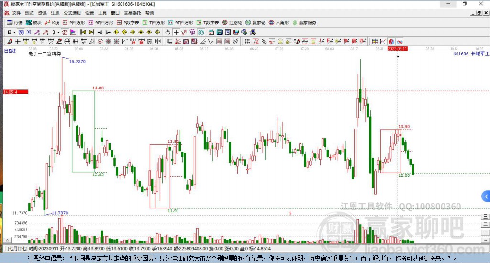Click the red 14.8514 price label
Image resolution: width=490 pixels, height=263 pixels.
pos(16,92)
